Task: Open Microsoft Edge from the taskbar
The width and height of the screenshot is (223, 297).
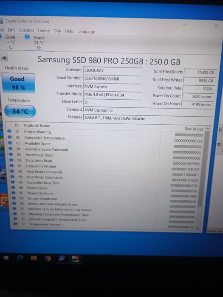Action: coord(20,258)
